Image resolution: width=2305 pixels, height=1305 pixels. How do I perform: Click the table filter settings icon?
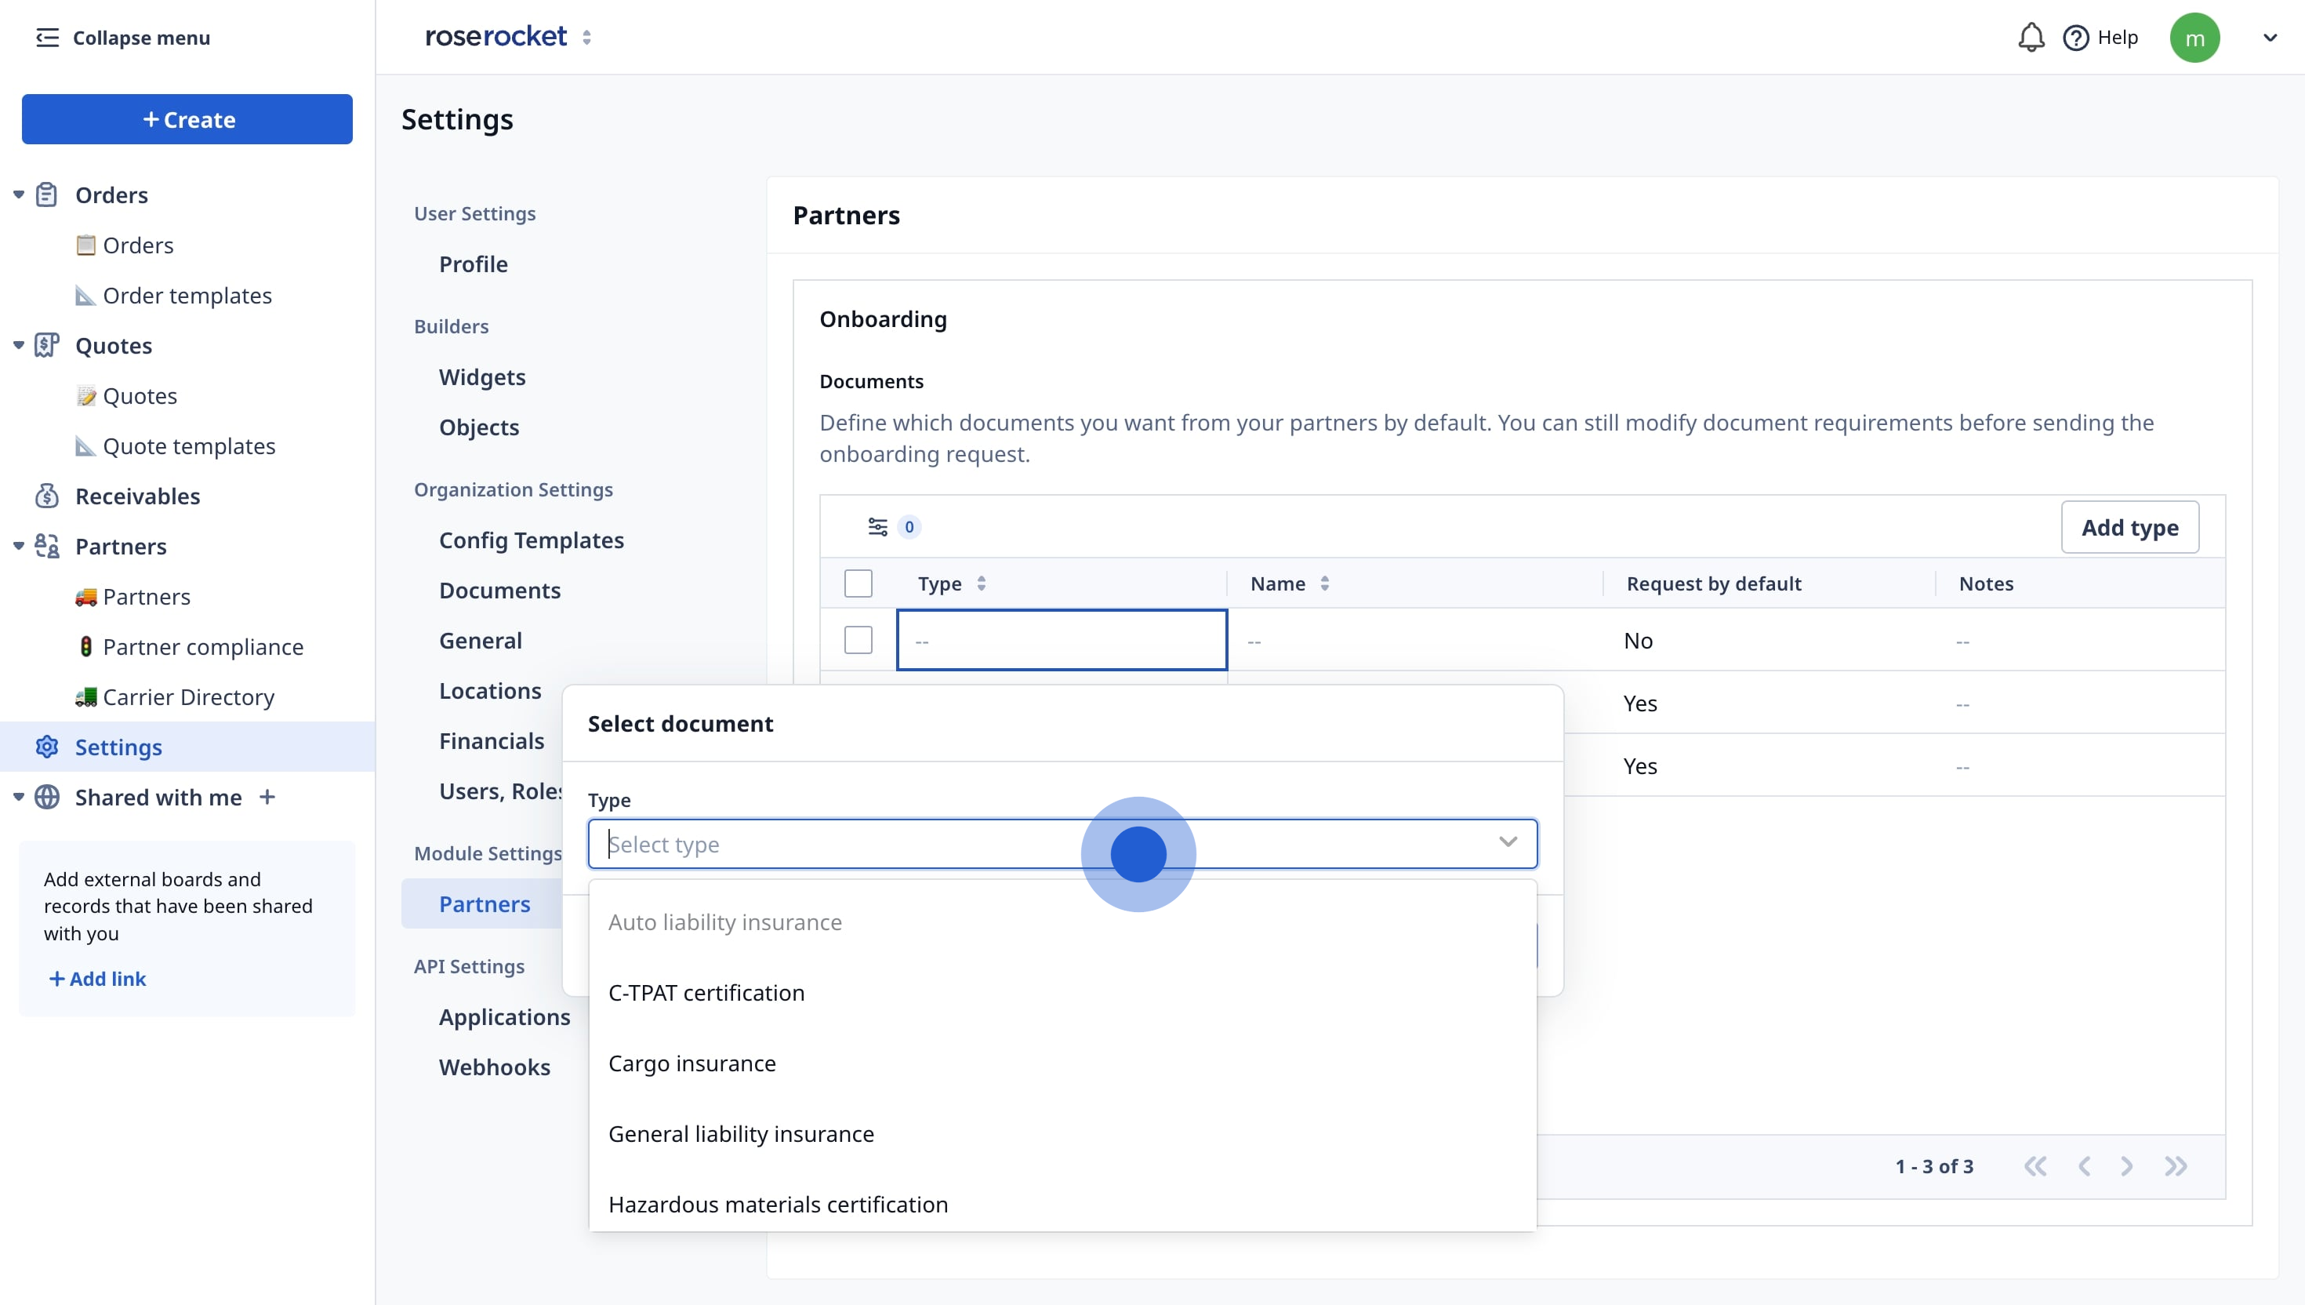pos(877,527)
